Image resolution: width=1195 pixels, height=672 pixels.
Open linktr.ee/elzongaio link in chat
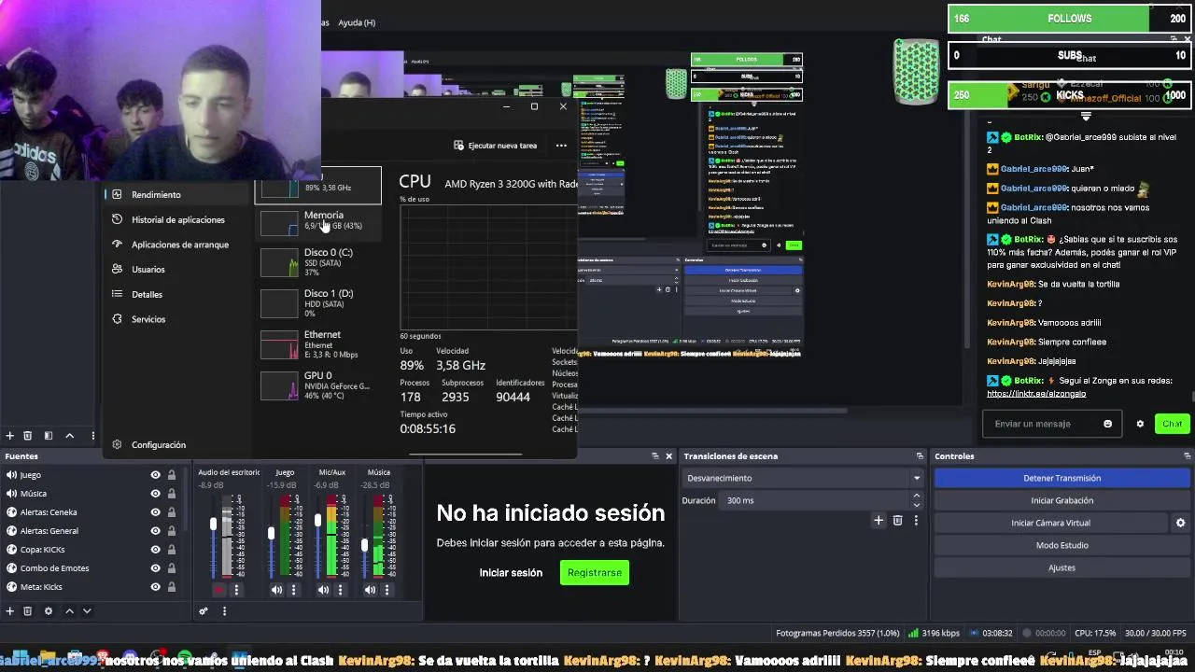click(1036, 394)
